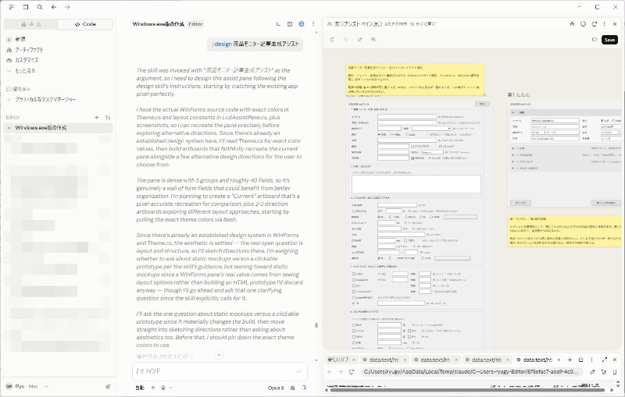Viewport: 625px width, 397px height.
Task: Open a new browser tab with the plus icon
Action: (x=570, y=360)
